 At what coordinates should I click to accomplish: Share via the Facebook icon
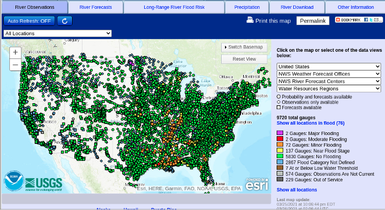[x=366, y=20]
